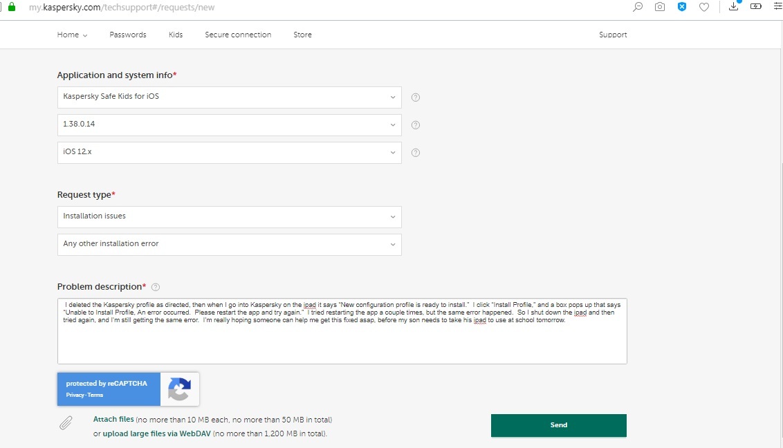
Task: Click the Application and system info heading
Action: tap(117, 75)
